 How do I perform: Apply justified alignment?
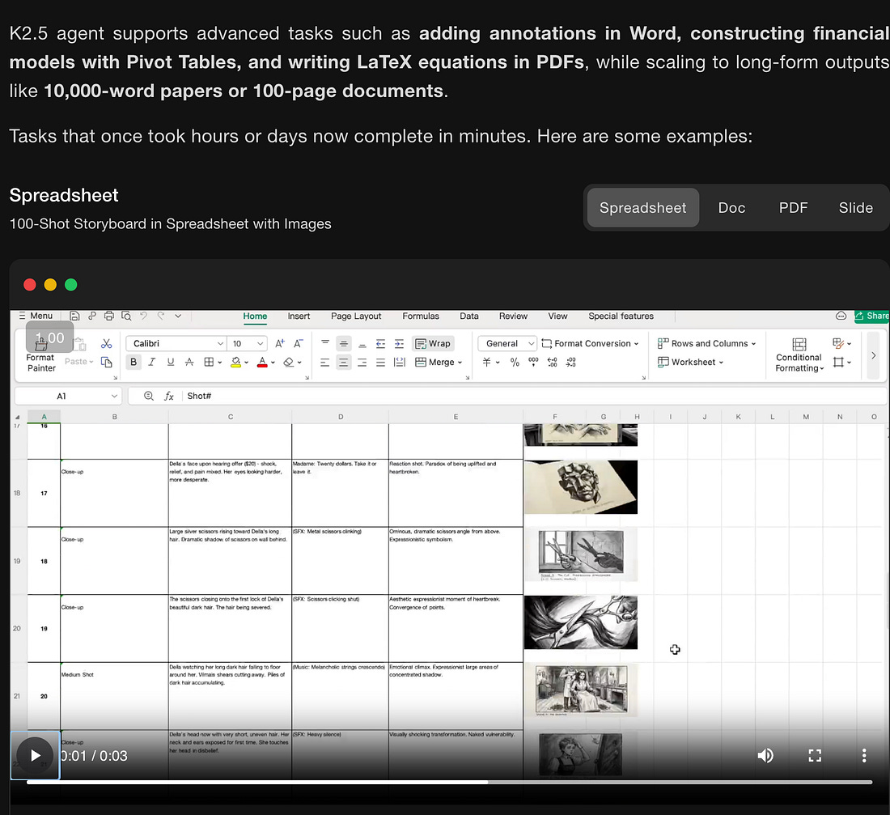tap(381, 363)
